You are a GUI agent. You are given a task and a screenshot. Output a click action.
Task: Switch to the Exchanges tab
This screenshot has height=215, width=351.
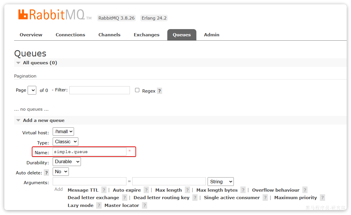click(x=146, y=35)
